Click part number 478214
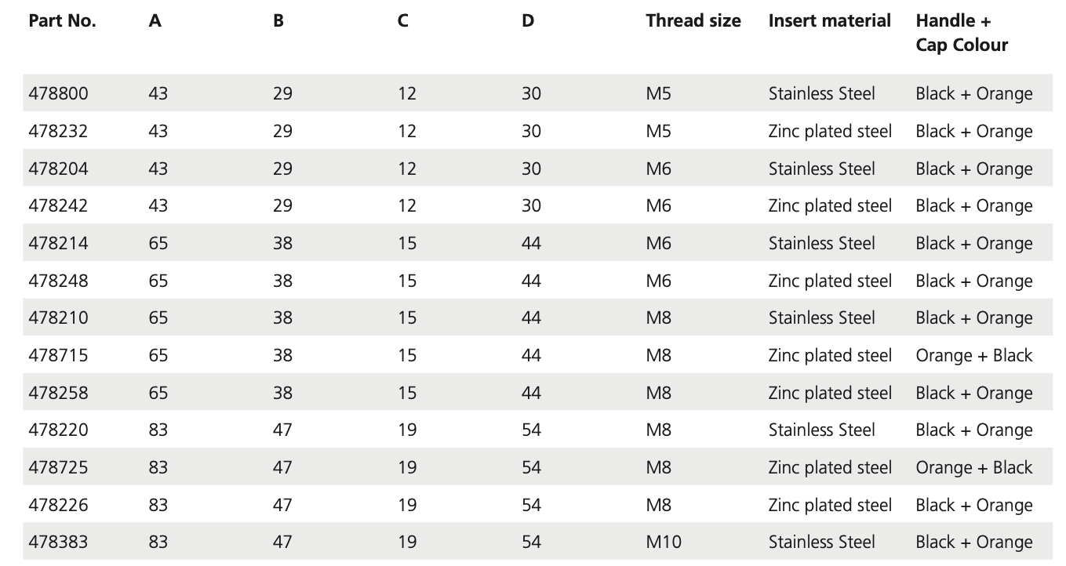This screenshot has height=566, width=1066. click(59, 244)
